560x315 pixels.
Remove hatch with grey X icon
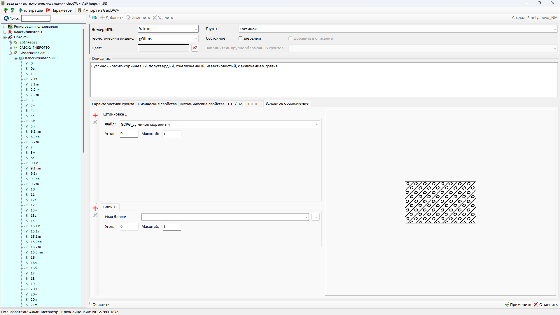(x=95, y=122)
